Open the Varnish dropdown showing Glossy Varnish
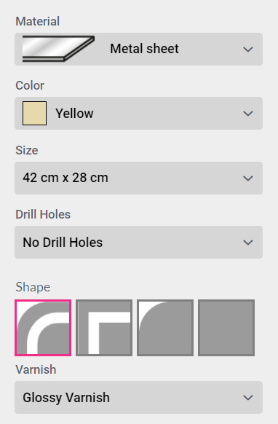The height and width of the screenshot is (424, 278). click(x=138, y=398)
